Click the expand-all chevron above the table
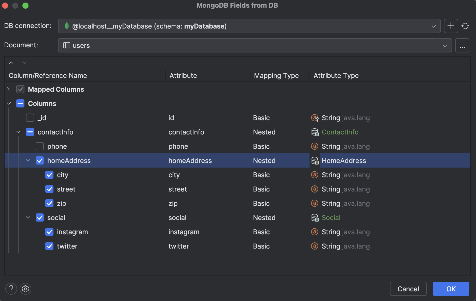Screen dimensions: 476x301 (24, 62)
